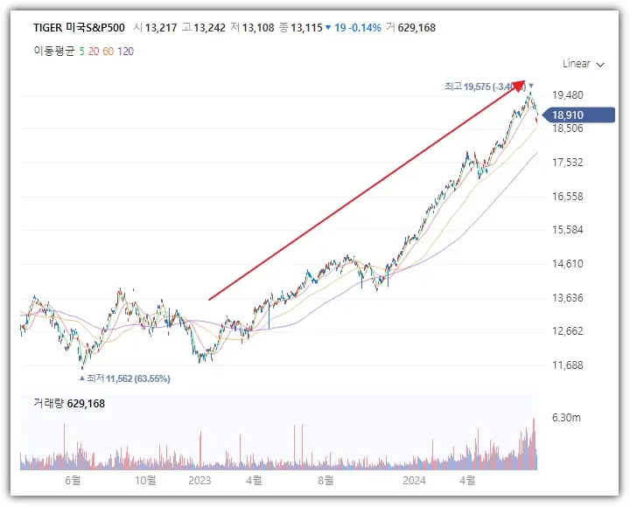Click the lowest price marker triangle
This screenshot has width=630, height=507.
click(x=83, y=378)
